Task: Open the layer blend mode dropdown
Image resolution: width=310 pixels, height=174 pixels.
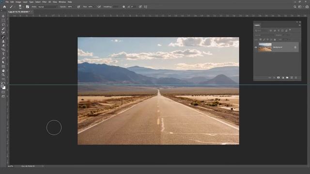Action: click(x=264, y=35)
